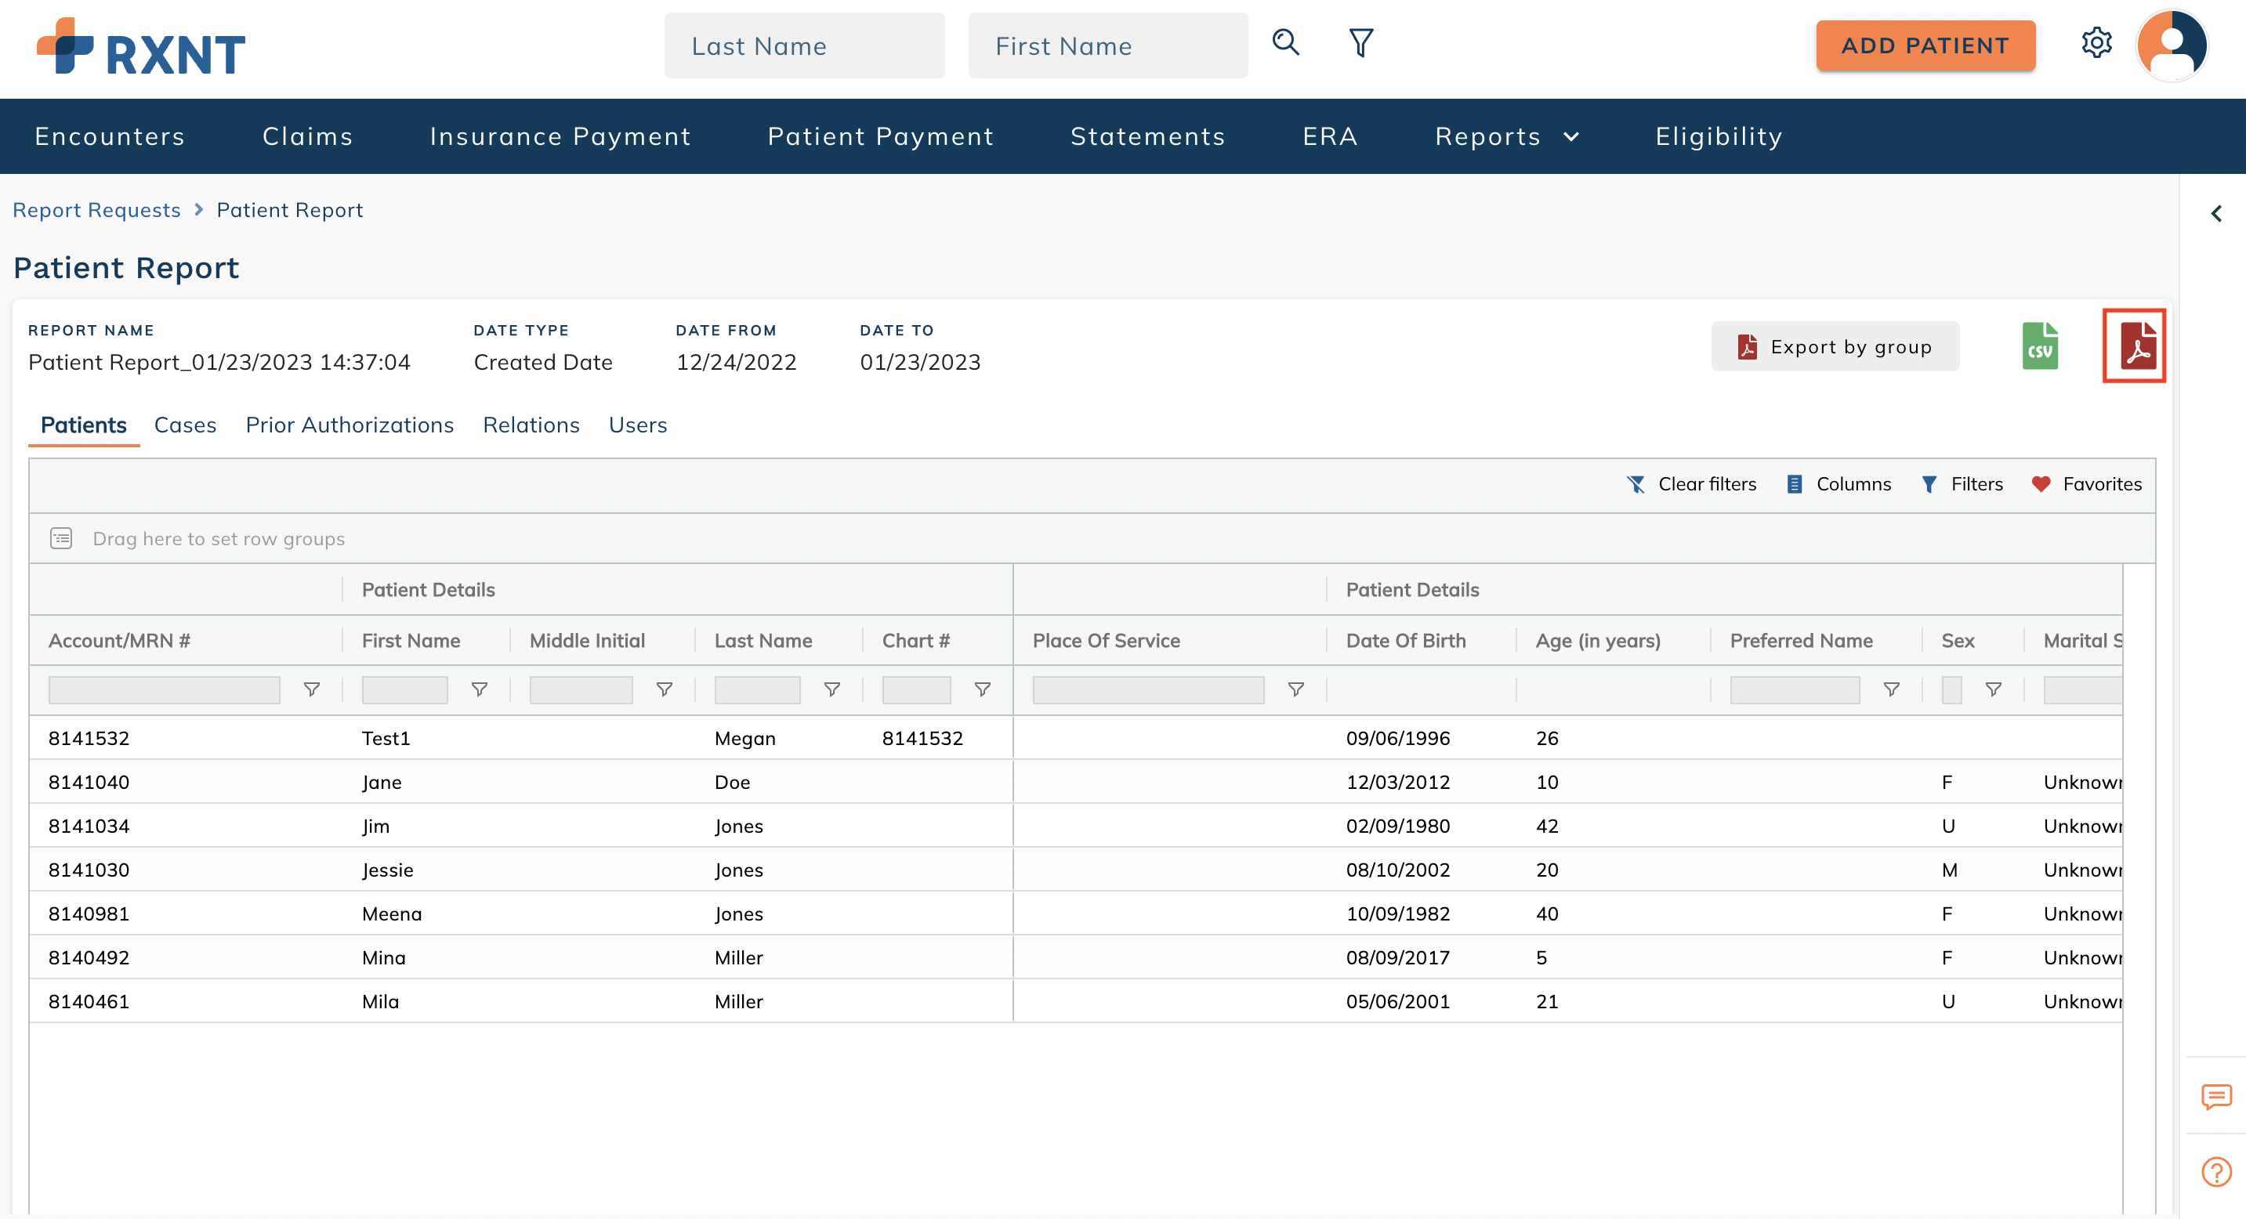Collapse the right side panel

pos(2217,212)
